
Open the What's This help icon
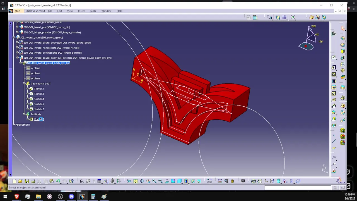pos(71,181)
